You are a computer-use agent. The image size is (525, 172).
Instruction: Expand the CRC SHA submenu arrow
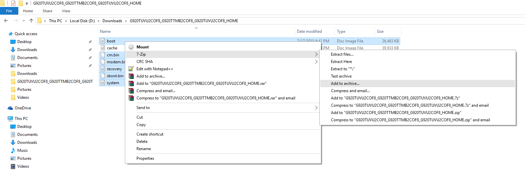[316, 62]
